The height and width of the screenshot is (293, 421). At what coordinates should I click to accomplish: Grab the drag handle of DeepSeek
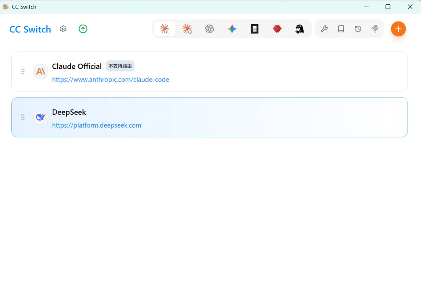point(23,117)
